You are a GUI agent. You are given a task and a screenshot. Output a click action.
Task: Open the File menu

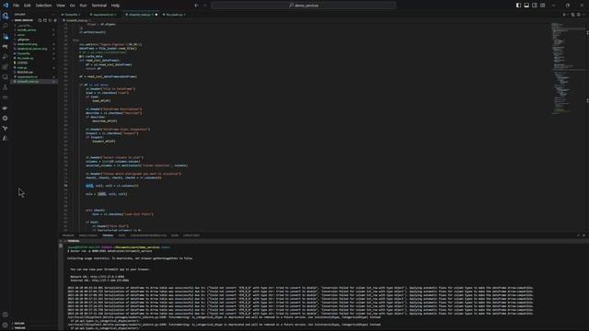[17, 6]
